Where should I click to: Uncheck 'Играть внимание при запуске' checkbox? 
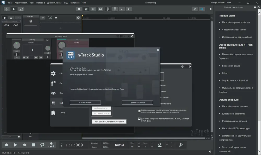pyautogui.click(x=139, y=111)
